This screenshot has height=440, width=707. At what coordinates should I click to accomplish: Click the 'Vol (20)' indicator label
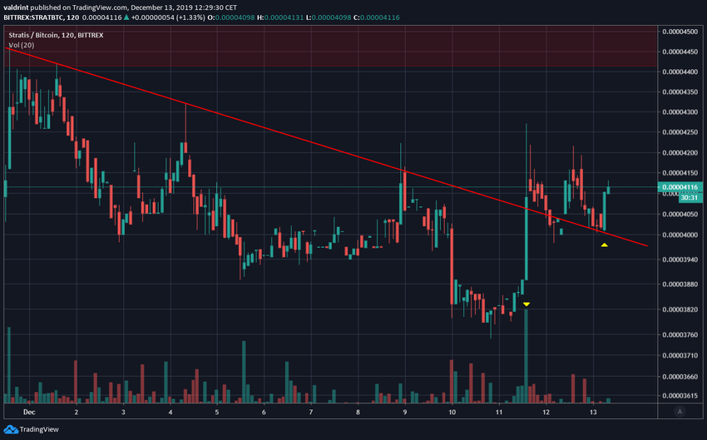21,45
